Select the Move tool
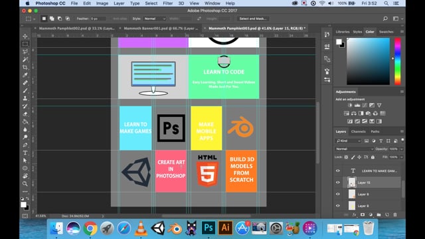 [x=25, y=36]
